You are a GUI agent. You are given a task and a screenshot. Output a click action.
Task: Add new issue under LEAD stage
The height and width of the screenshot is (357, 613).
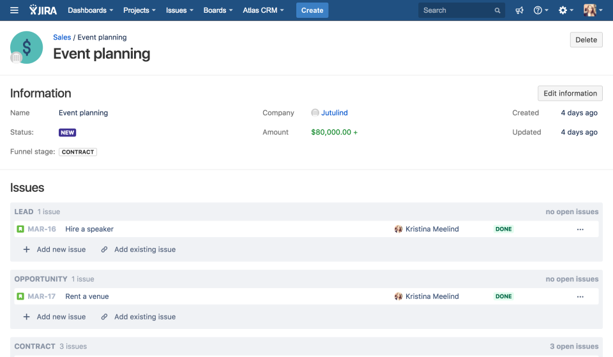[54, 249]
